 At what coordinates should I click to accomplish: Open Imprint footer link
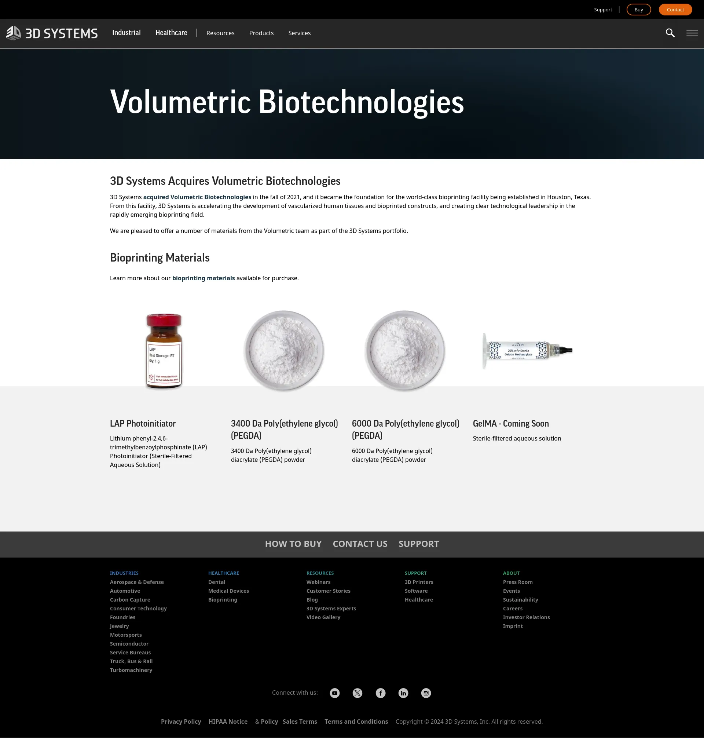513,626
